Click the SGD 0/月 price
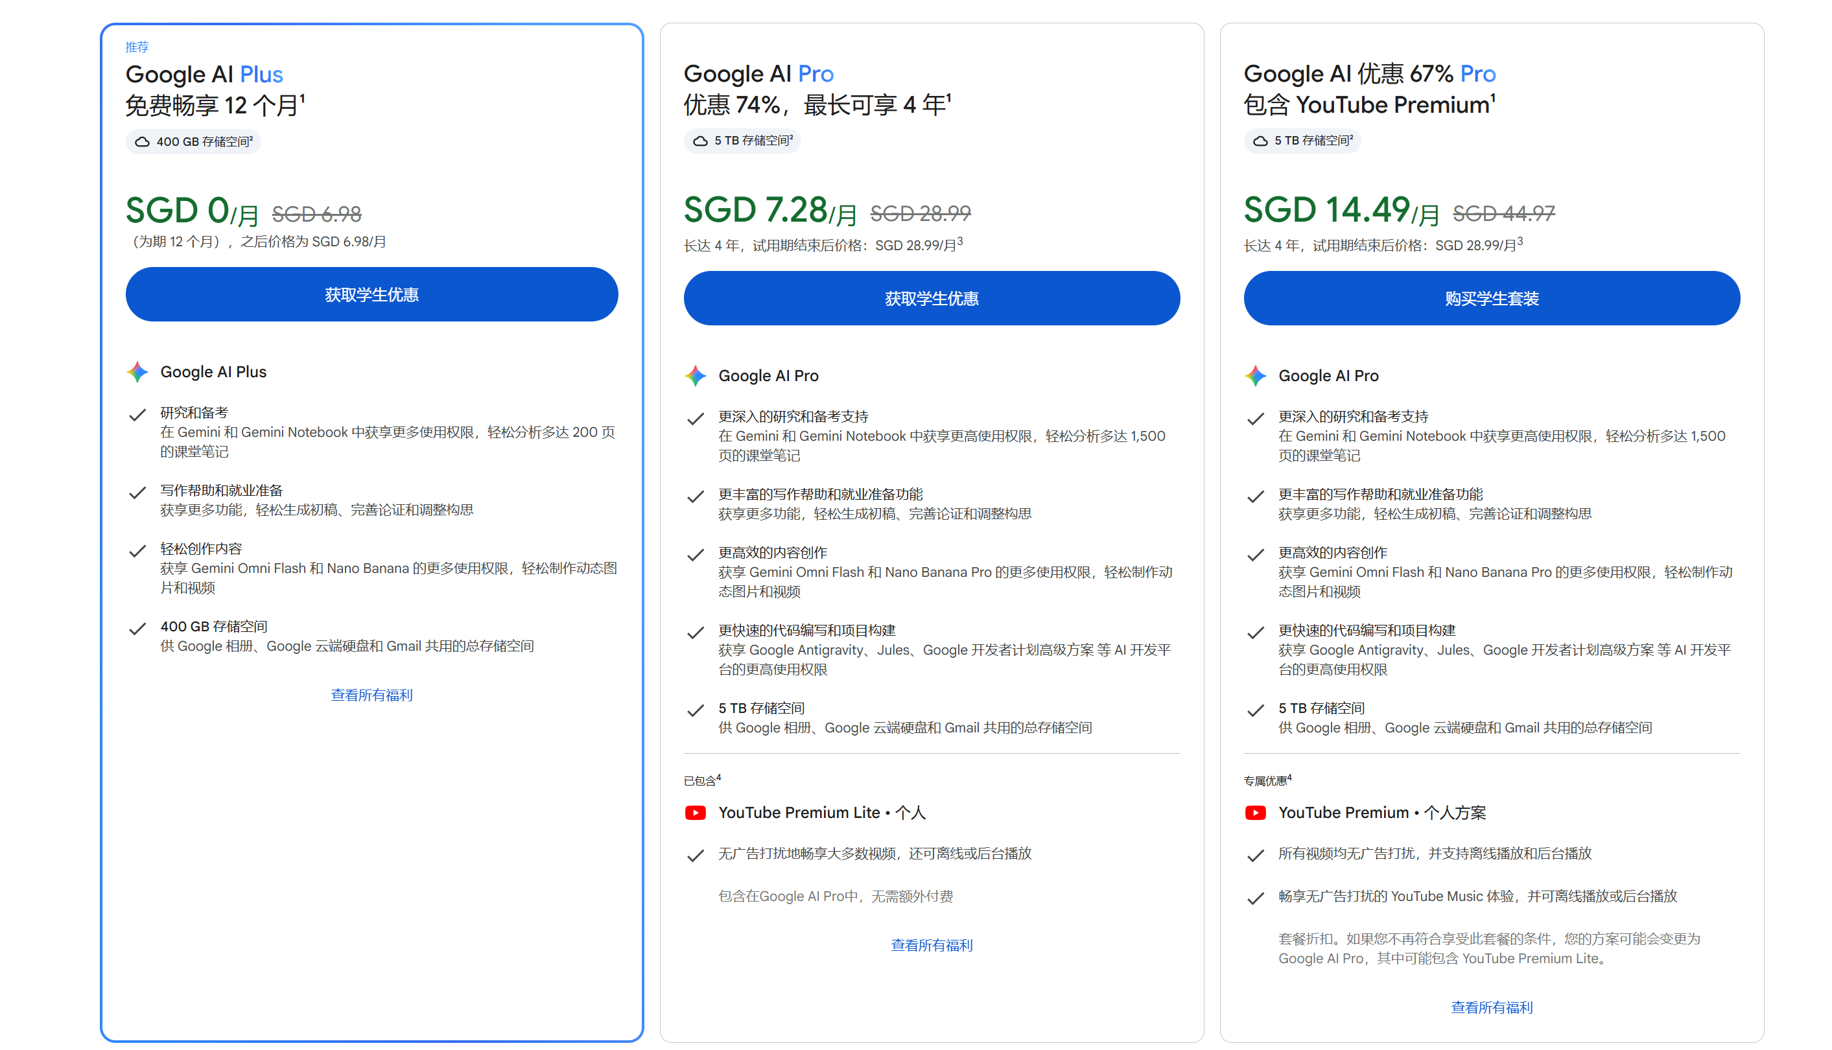1832x1050 pixels. coord(192,211)
